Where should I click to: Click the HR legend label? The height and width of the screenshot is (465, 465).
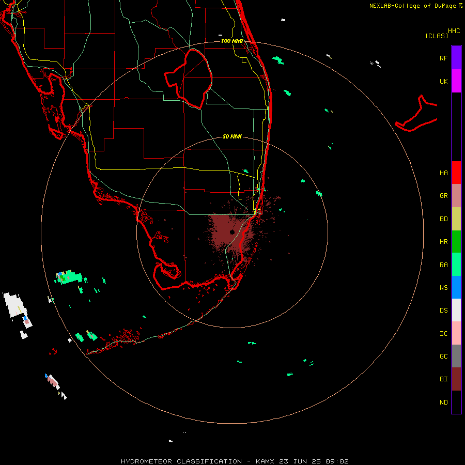pyautogui.click(x=443, y=242)
